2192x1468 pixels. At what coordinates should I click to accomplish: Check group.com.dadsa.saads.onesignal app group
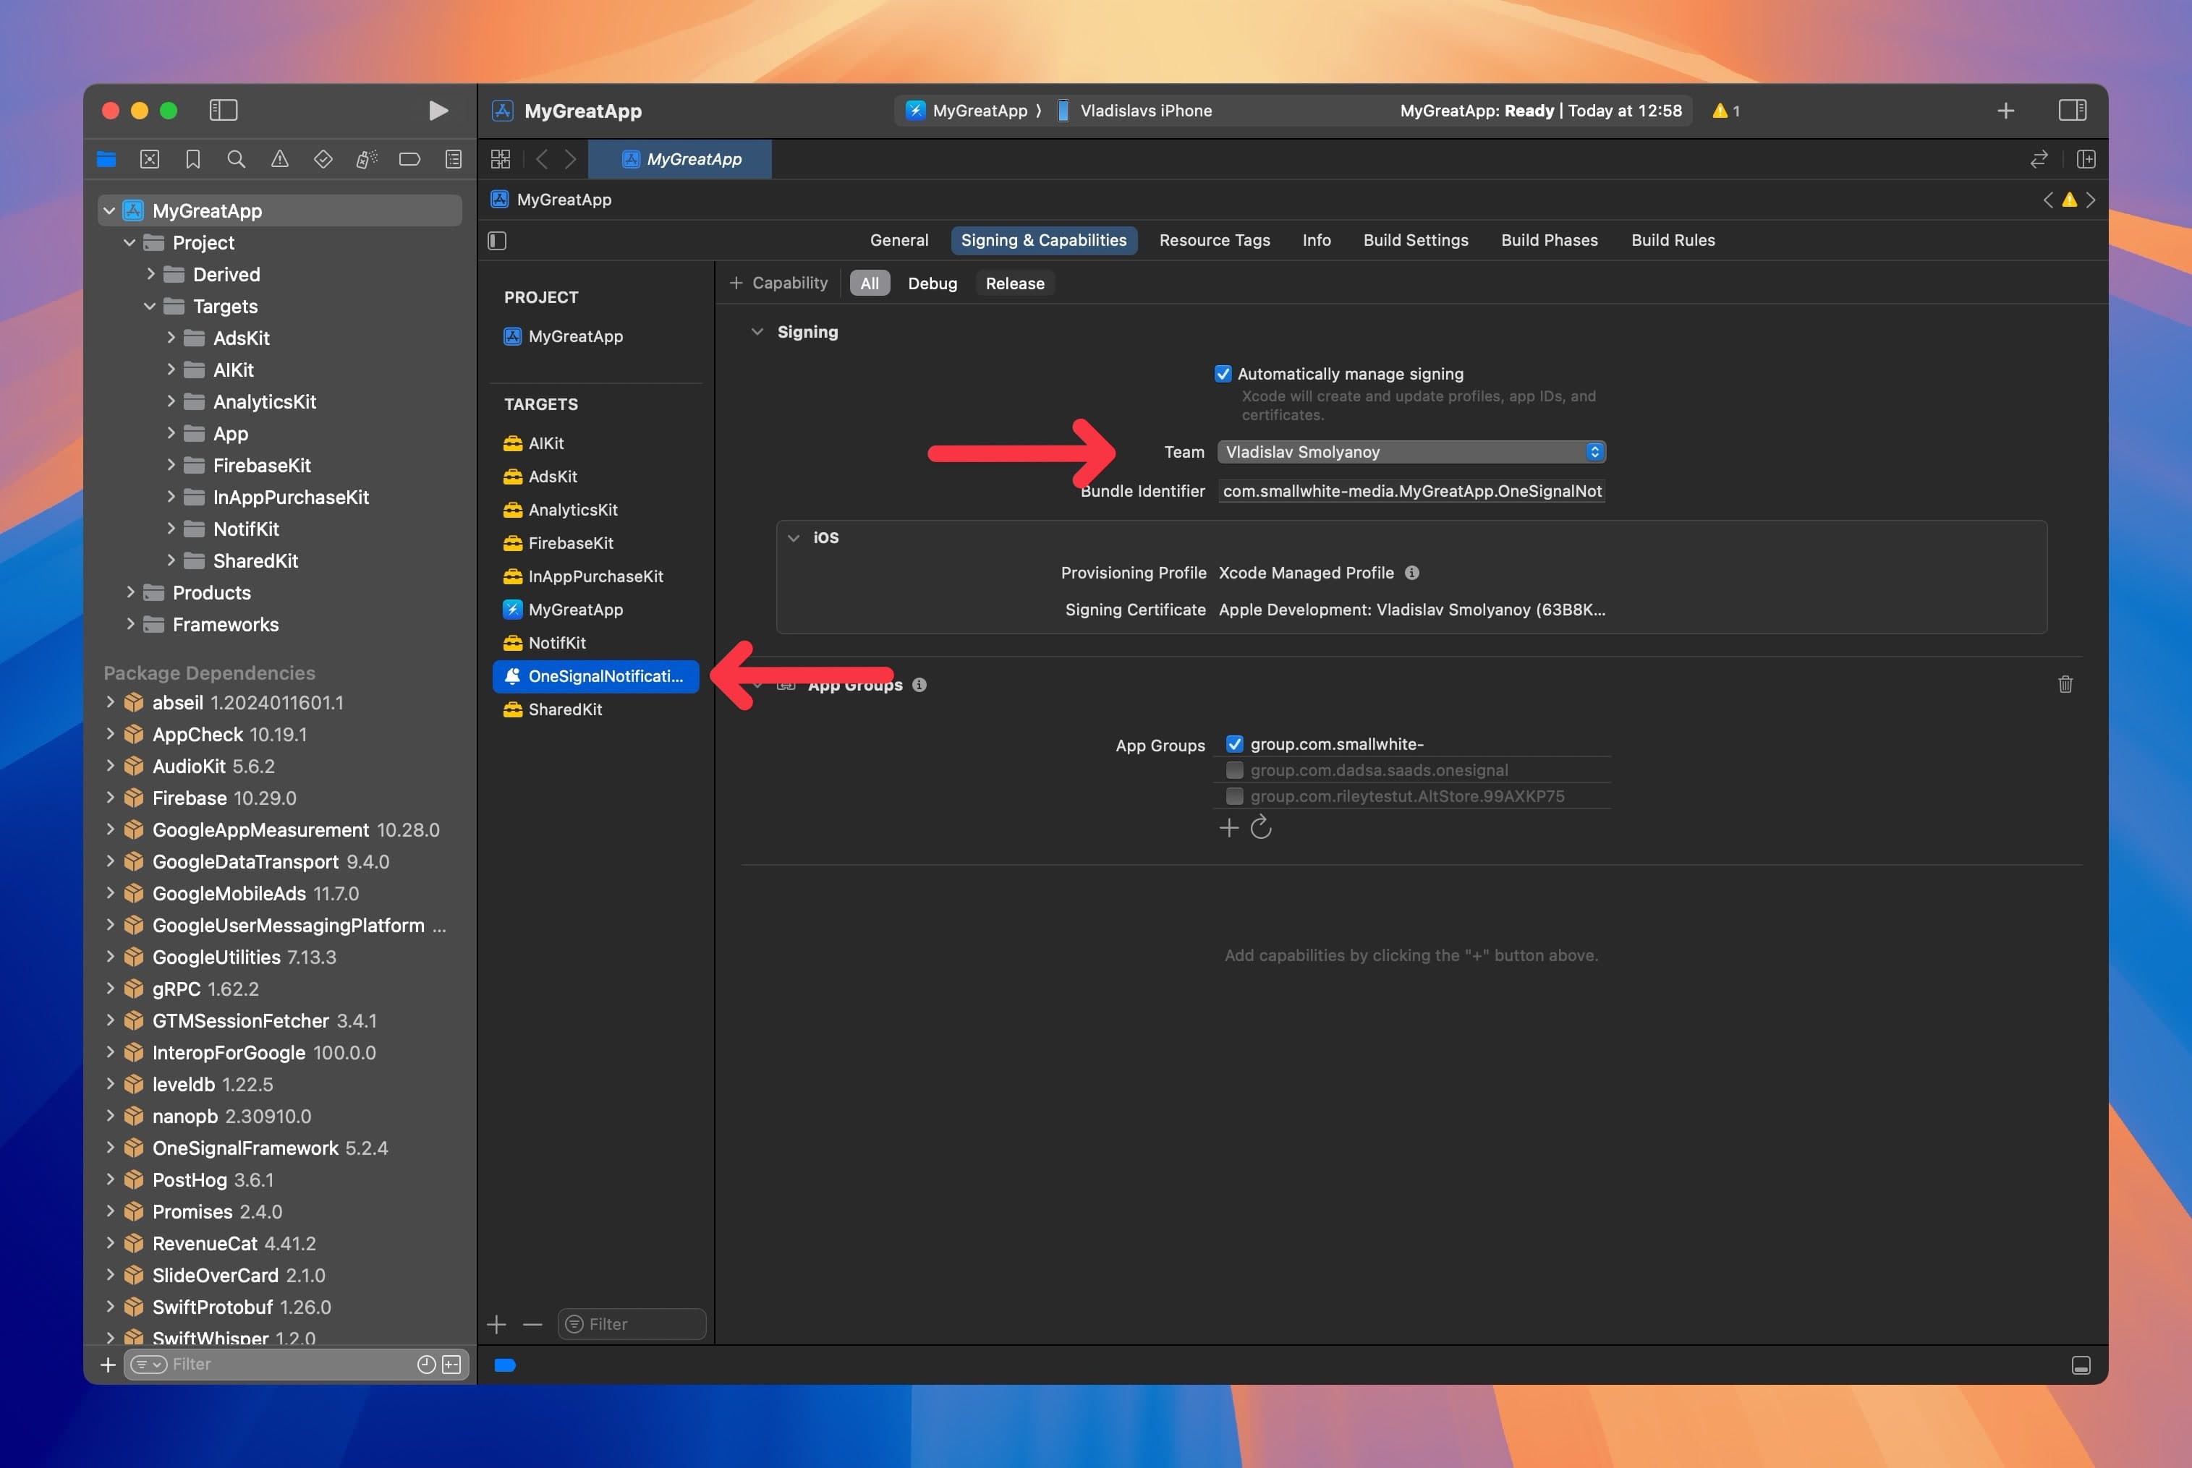[x=1234, y=769]
